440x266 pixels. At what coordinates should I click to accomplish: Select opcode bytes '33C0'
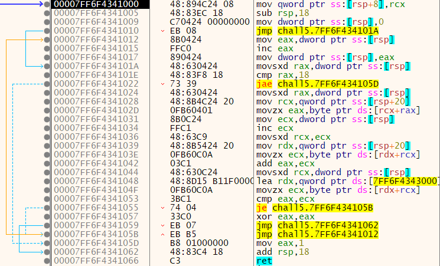[x=181, y=216]
